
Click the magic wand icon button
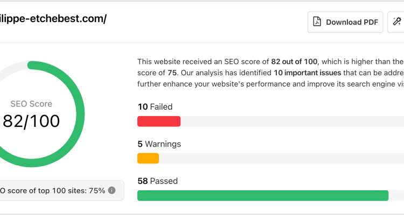click(x=396, y=22)
